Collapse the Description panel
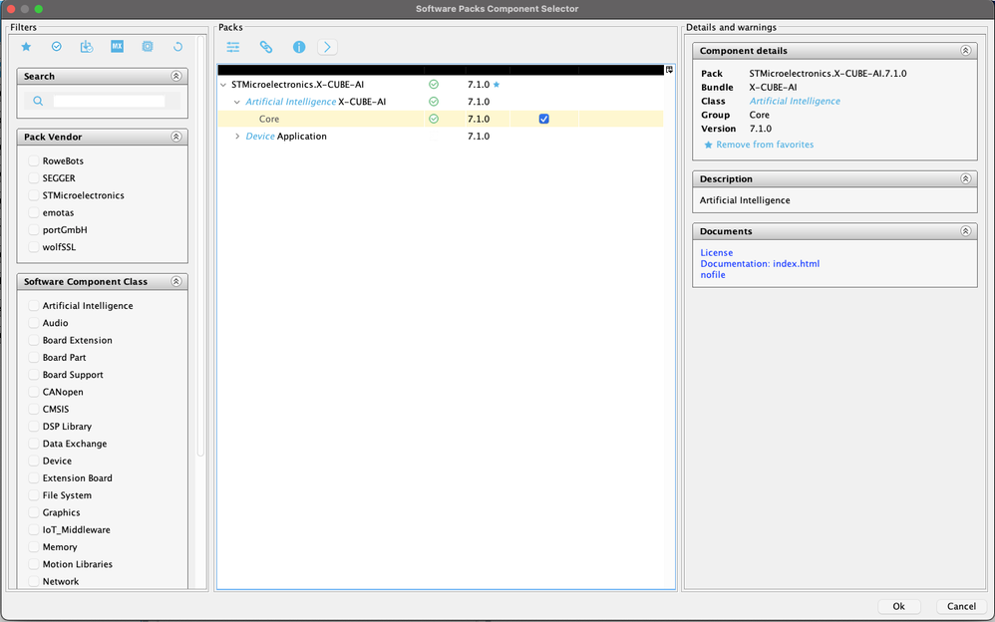 pyautogui.click(x=965, y=179)
